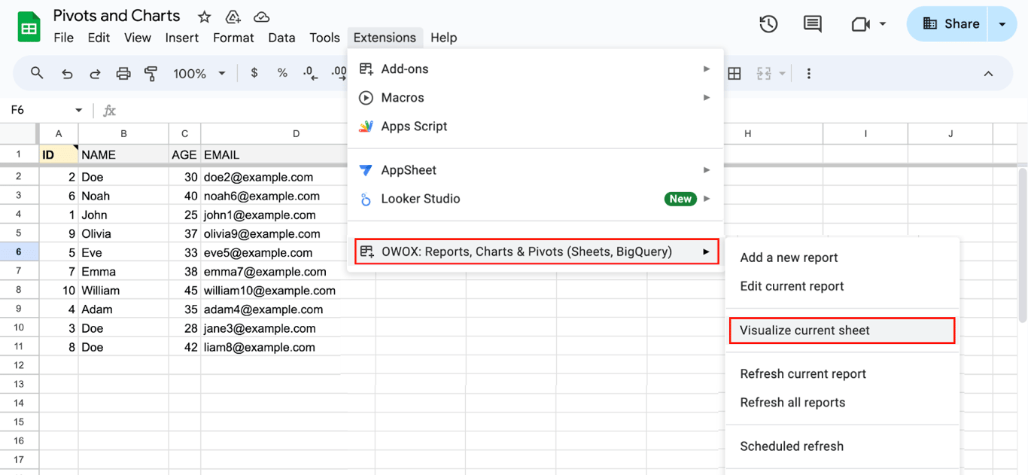Select Apps Script menu entry

[535, 126]
